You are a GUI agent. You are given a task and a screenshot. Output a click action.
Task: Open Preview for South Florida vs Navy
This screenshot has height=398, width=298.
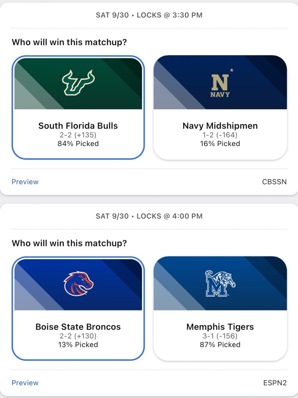pos(25,182)
